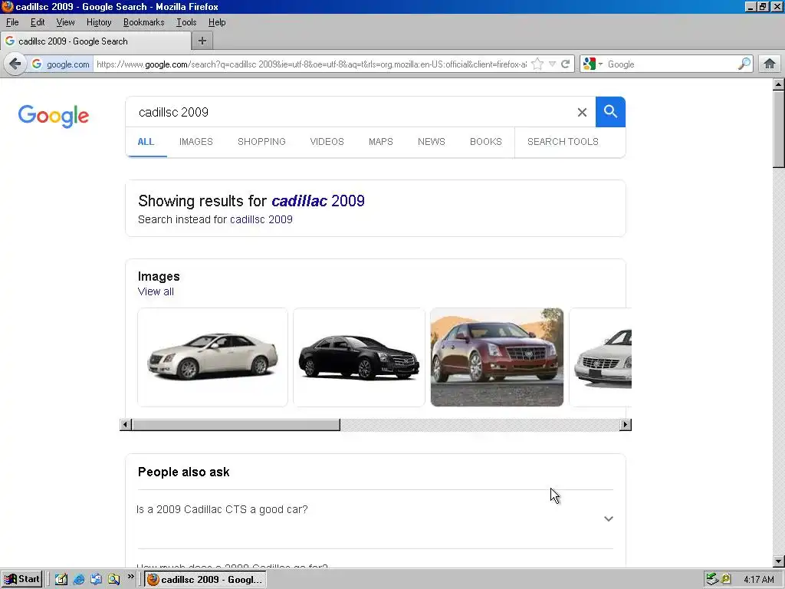
Task: Click the Google logo
Action: [x=54, y=117]
